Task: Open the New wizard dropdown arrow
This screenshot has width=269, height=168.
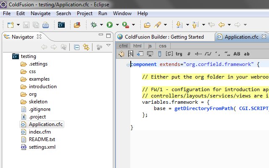Action: (x=18, y=25)
